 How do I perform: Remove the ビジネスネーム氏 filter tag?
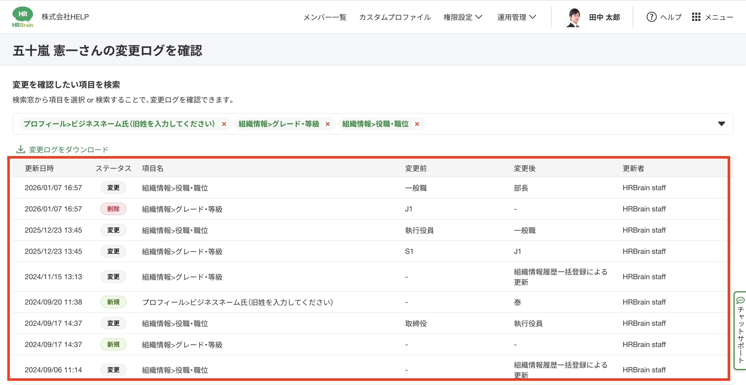(224, 124)
